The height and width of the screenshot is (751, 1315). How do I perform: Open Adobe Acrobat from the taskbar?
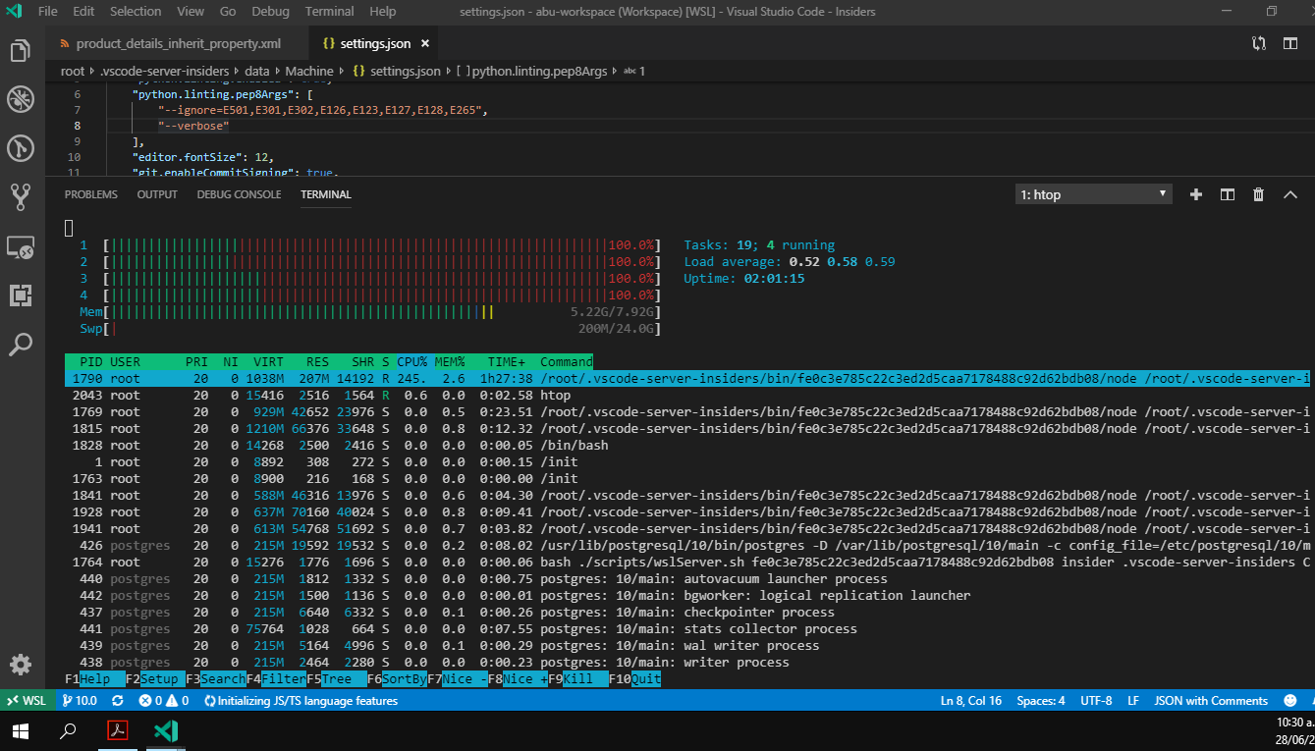[117, 730]
